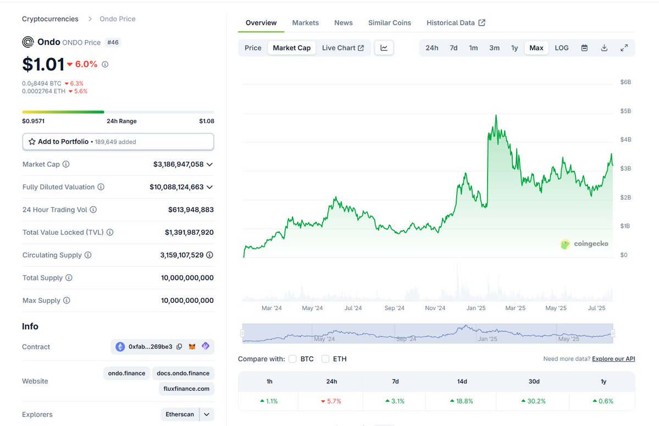Download chart data icon

(x=604, y=48)
